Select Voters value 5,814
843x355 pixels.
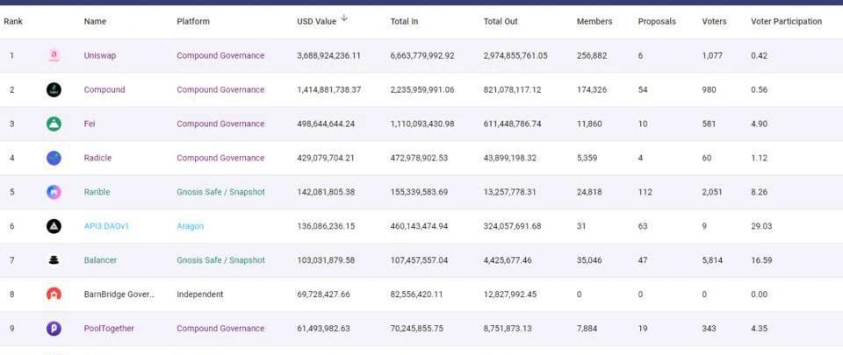[x=712, y=260]
